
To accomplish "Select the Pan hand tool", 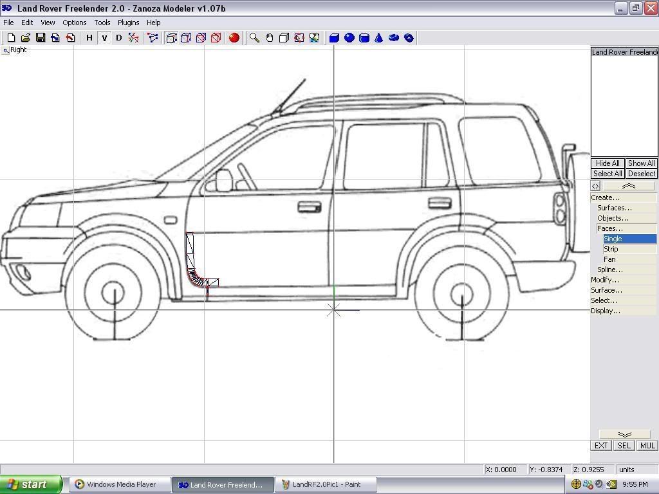I will (x=270, y=38).
